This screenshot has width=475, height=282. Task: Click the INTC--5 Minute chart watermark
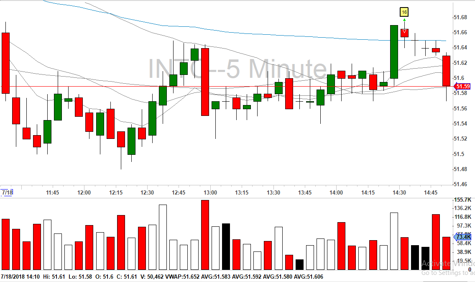[x=237, y=69]
